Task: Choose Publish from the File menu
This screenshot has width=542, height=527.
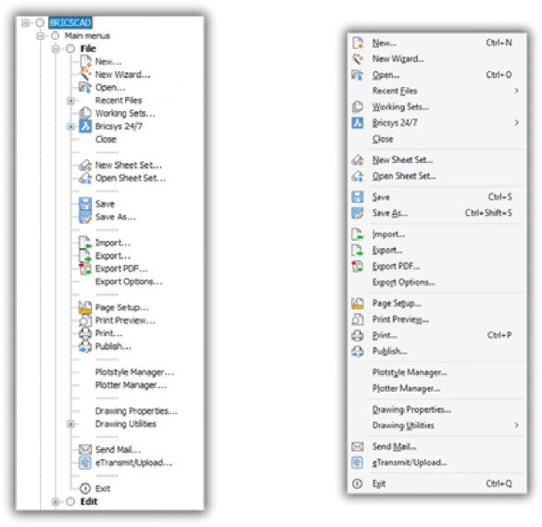Action: (x=437, y=351)
